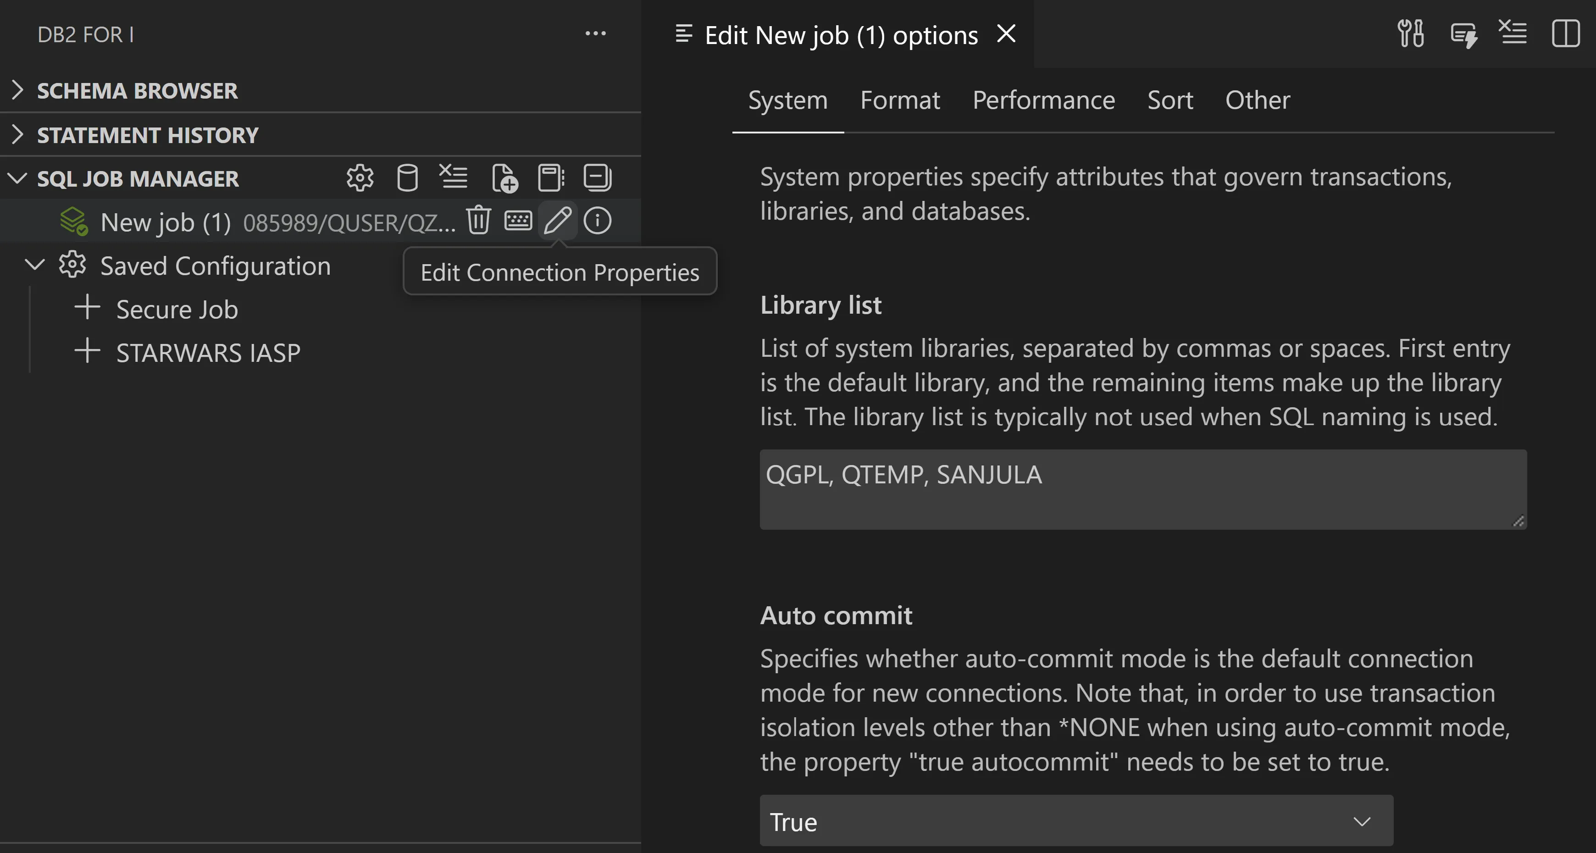Switch to the Format tab
Viewport: 1596px width, 853px height.
tap(900, 100)
